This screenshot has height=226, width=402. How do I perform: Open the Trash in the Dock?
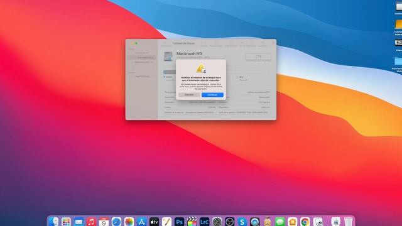tap(348, 222)
